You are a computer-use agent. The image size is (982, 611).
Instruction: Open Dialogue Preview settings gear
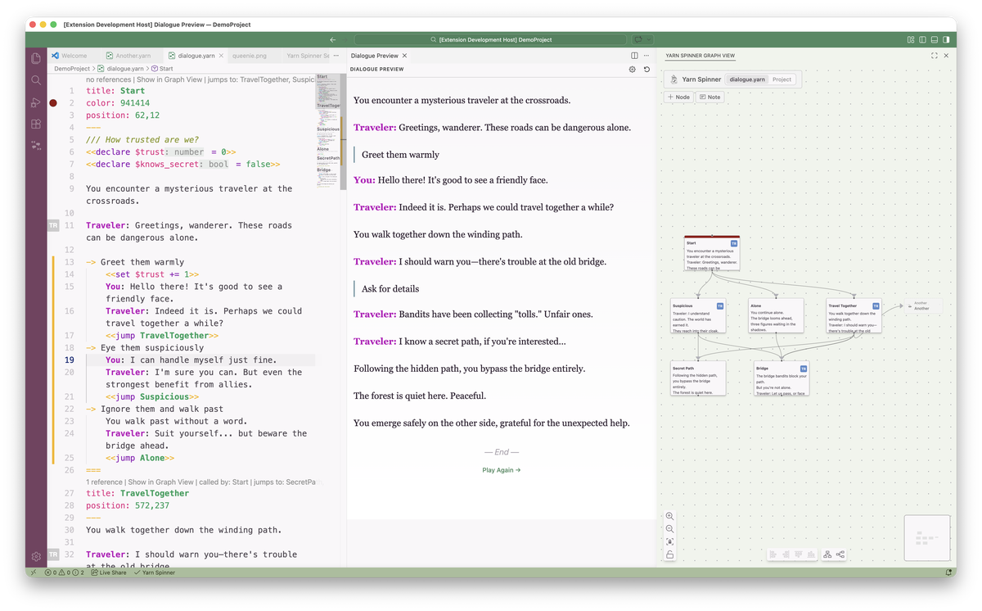click(632, 70)
